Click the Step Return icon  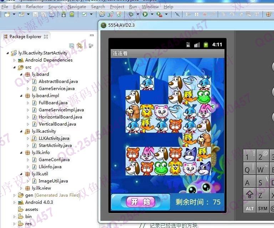click(x=241, y=14)
